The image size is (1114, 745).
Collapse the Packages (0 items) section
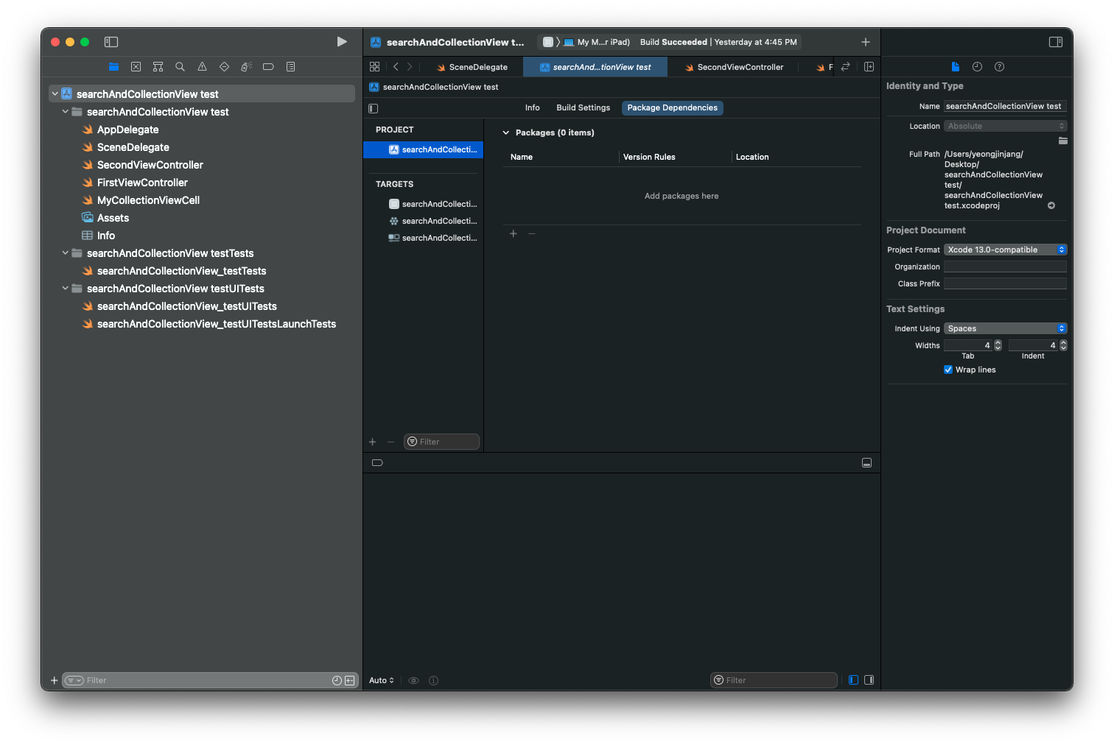505,133
